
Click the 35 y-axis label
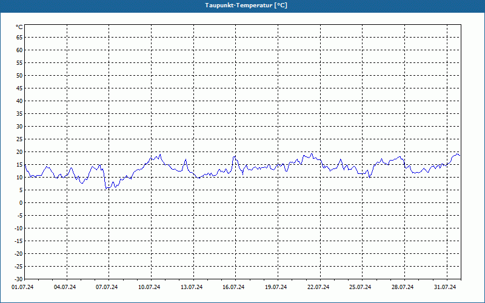coord(19,114)
